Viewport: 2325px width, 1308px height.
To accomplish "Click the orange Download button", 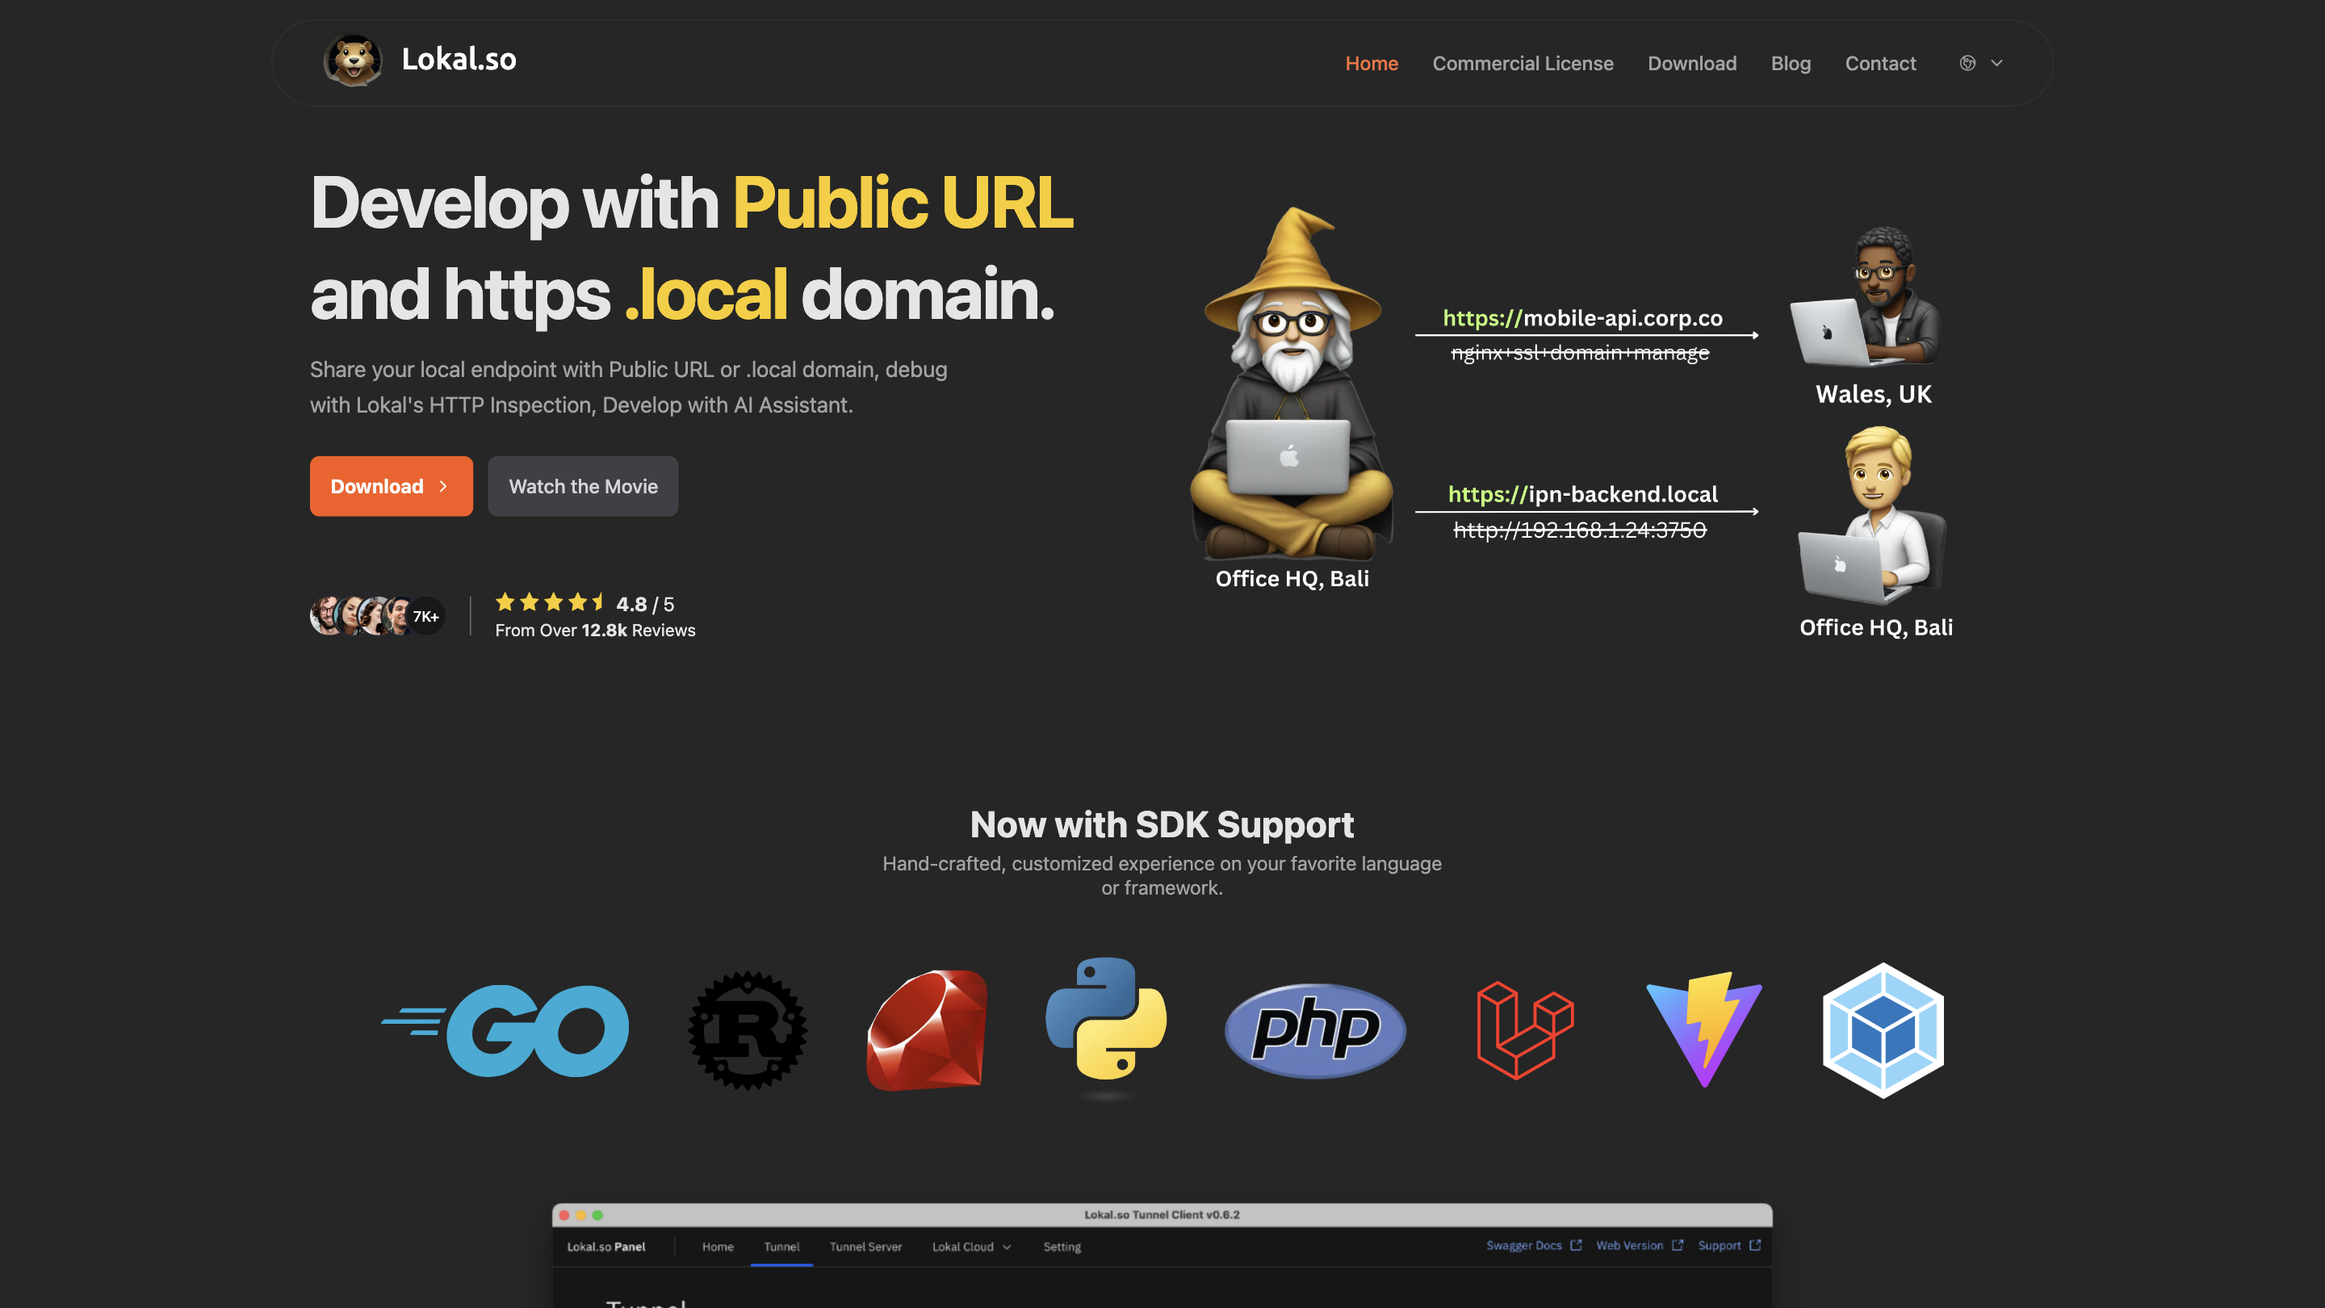I will [x=391, y=487].
